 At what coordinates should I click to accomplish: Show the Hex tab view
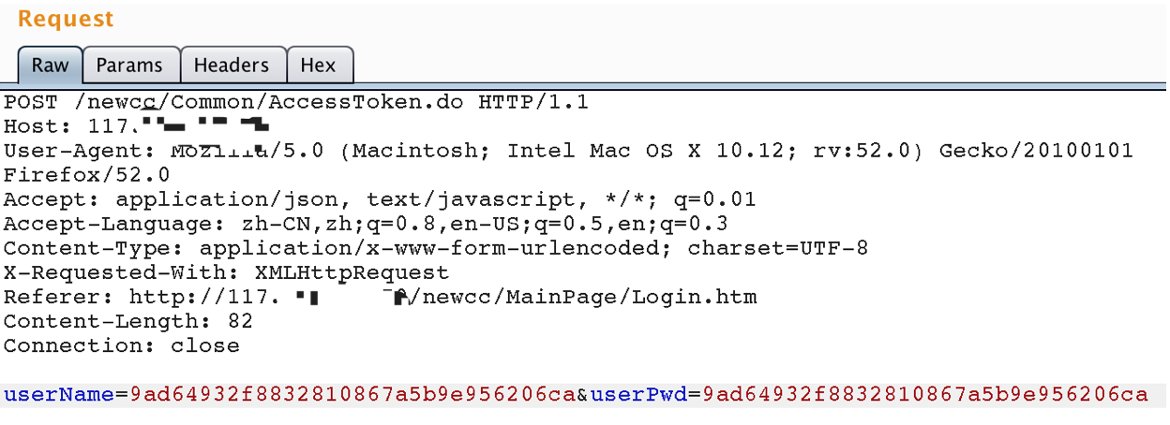point(319,66)
